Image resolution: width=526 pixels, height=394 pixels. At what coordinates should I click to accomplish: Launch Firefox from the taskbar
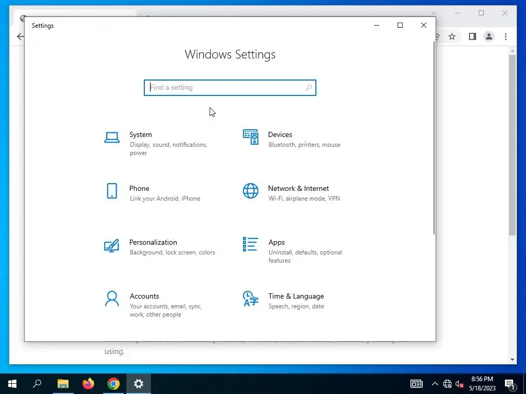[88, 384]
